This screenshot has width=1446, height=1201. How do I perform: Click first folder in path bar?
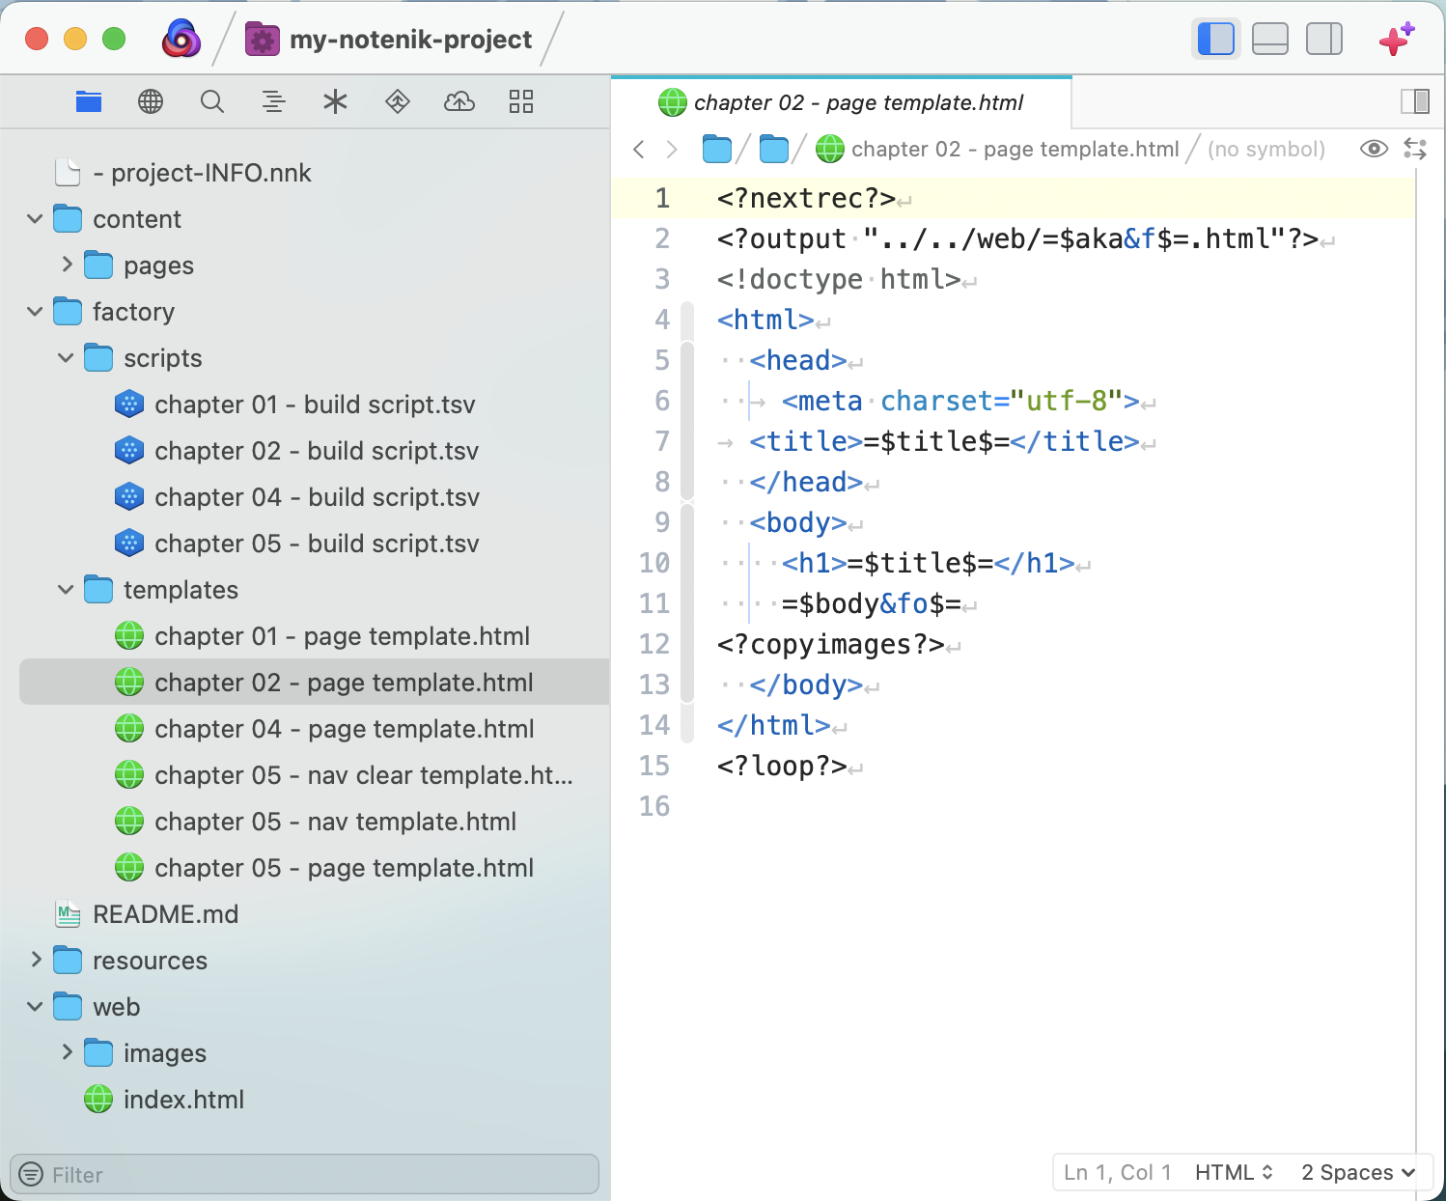pyautogui.click(x=717, y=149)
